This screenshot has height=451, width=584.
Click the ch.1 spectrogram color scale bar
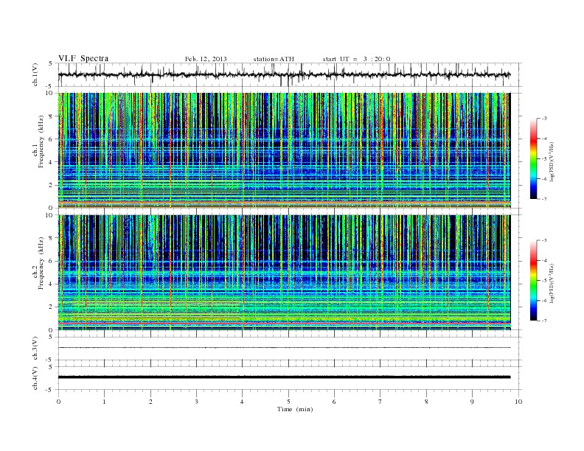pos(533,159)
